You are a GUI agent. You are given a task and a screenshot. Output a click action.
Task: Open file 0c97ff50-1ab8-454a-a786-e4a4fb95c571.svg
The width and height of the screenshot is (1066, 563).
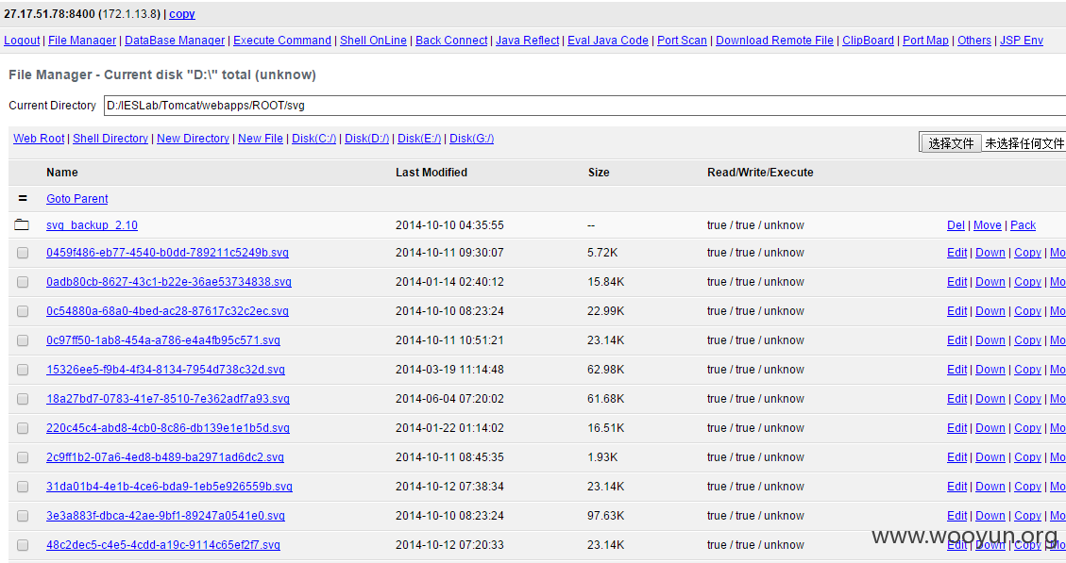point(163,339)
